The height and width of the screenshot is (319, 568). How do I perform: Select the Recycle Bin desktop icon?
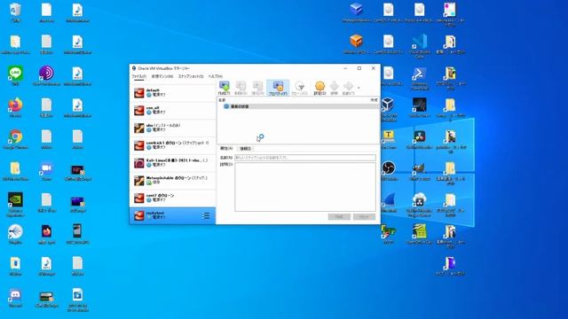click(16, 12)
